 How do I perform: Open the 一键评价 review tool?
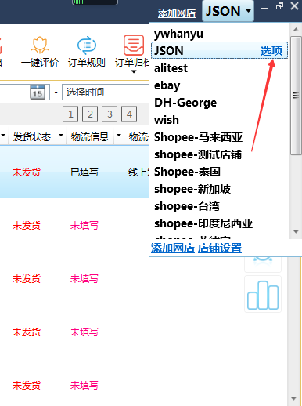[x=40, y=53]
